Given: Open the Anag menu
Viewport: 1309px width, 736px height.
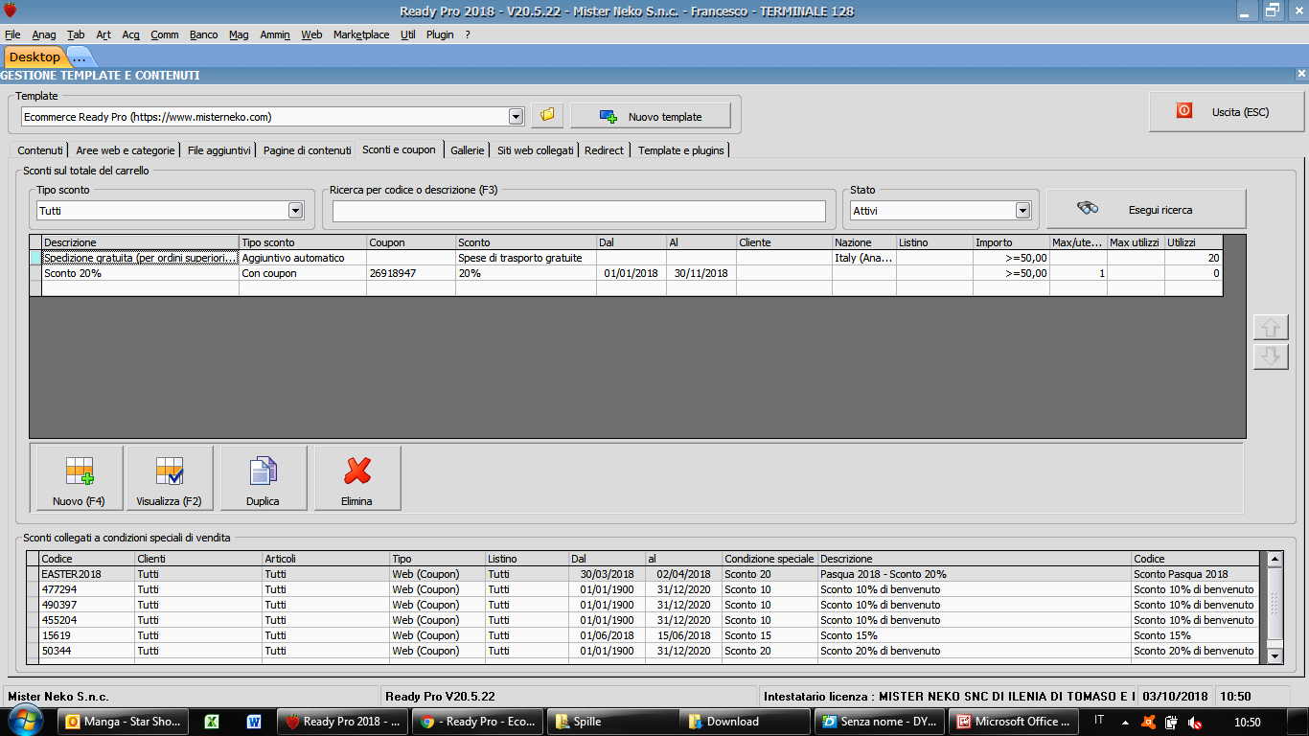Looking at the screenshot, I should click(x=44, y=34).
